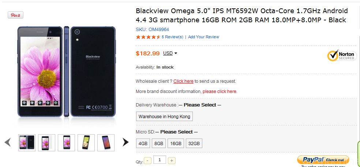Open 'please click here' brand discount link
Image resolution: width=360 pixels, height=167 pixels.
coord(220,92)
